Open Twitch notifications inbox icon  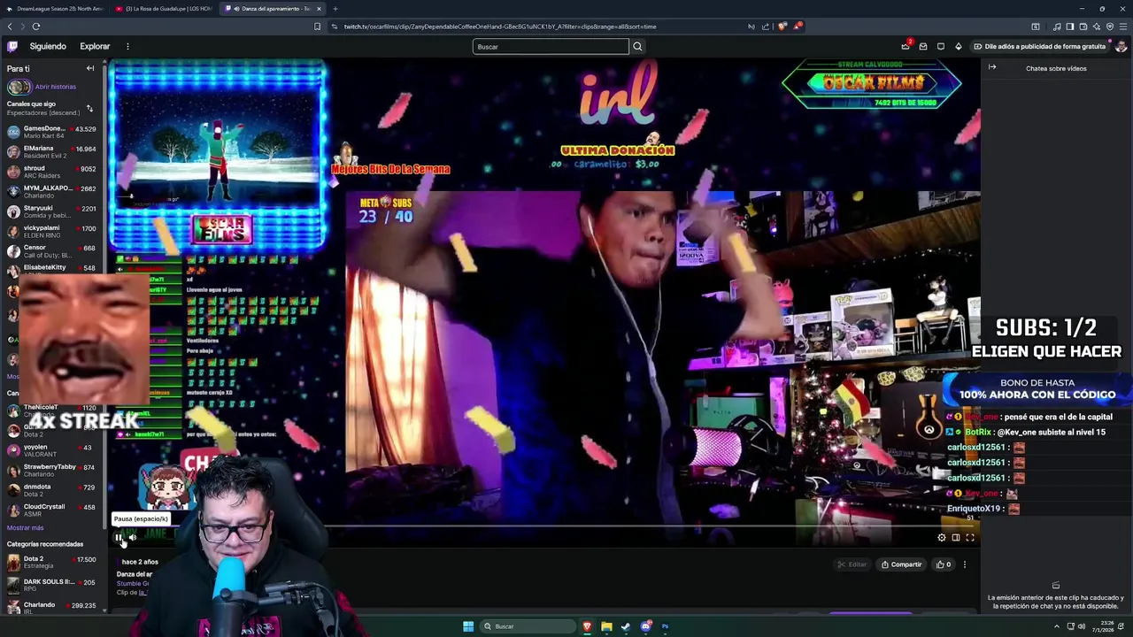pos(923,46)
